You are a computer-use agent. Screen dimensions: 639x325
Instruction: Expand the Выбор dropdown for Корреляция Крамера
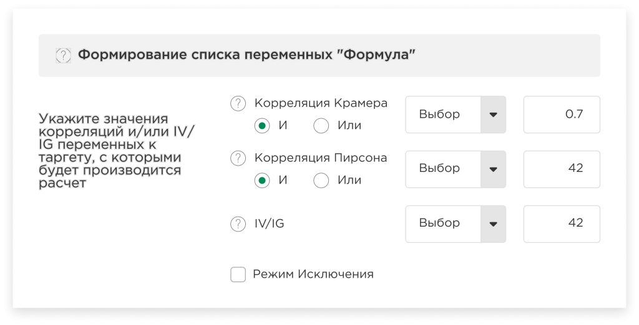[456, 115]
